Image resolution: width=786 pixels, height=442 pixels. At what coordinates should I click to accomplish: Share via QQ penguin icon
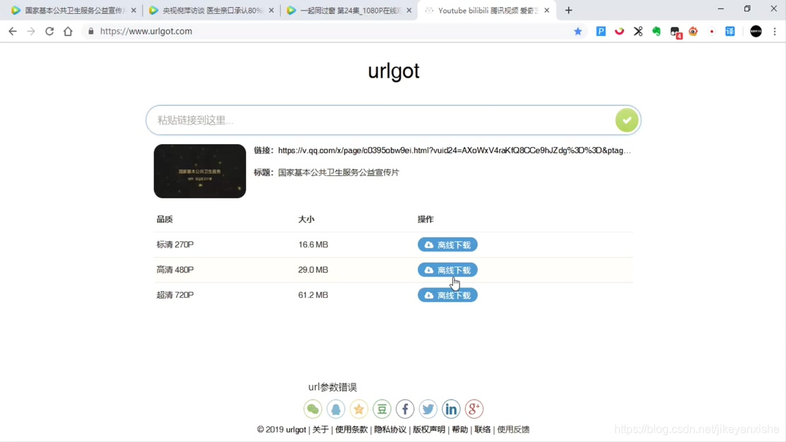pyautogui.click(x=336, y=409)
